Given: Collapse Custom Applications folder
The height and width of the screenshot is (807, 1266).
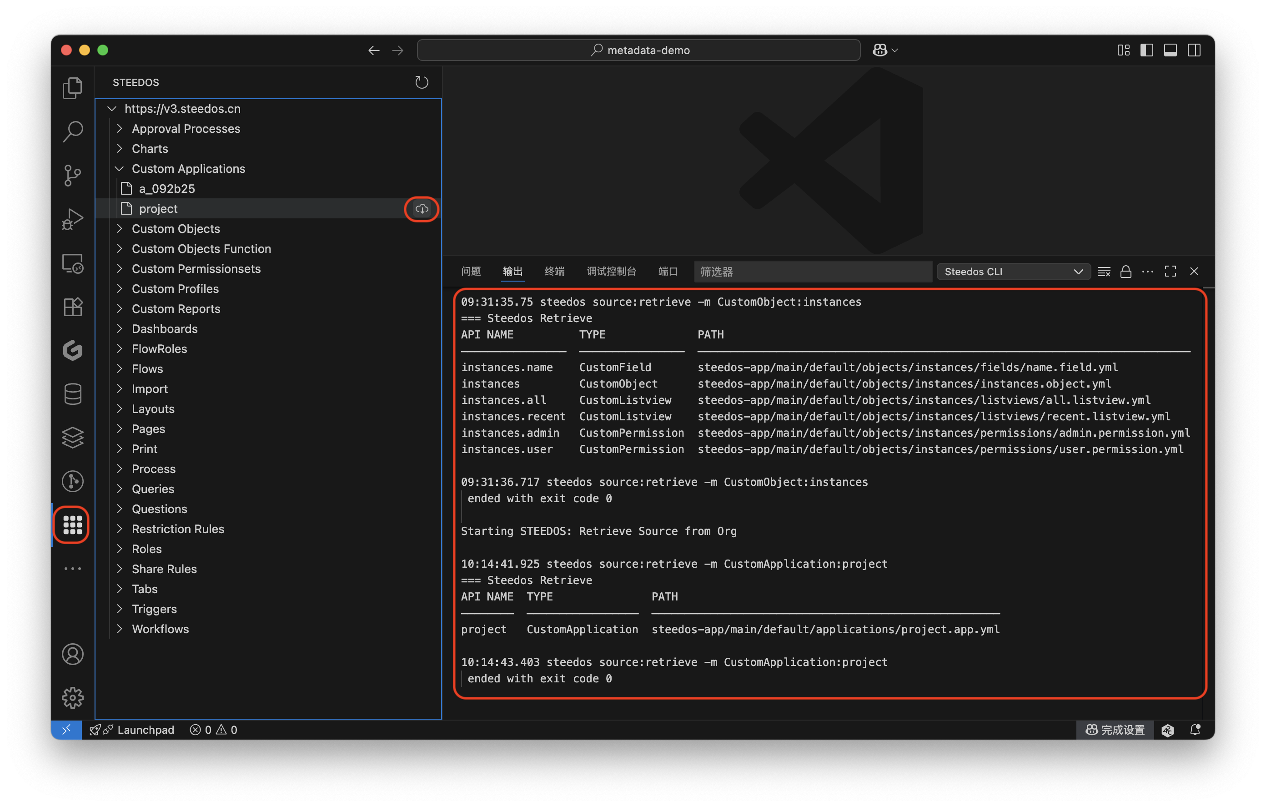Looking at the screenshot, I should pyautogui.click(x=119, y=168).
